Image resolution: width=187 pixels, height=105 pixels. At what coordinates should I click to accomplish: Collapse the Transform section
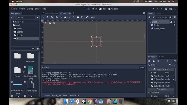pos(154,93)
